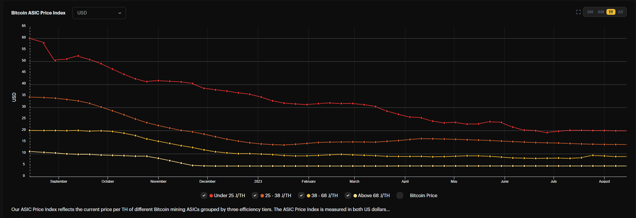Toggle off the Above 68 J/TH checkbox
The width and height of the screenshot is (636, 218).
point(348,195)
